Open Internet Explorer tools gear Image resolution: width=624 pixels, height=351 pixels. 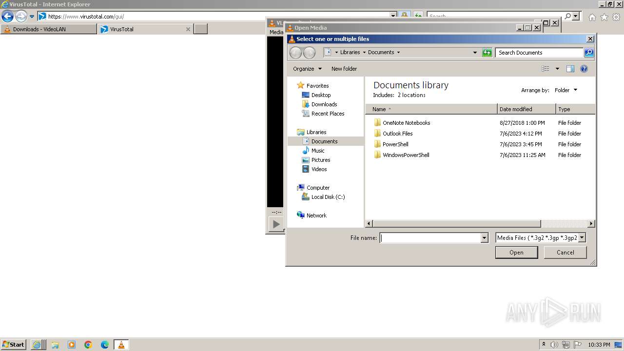pos(616,17)
